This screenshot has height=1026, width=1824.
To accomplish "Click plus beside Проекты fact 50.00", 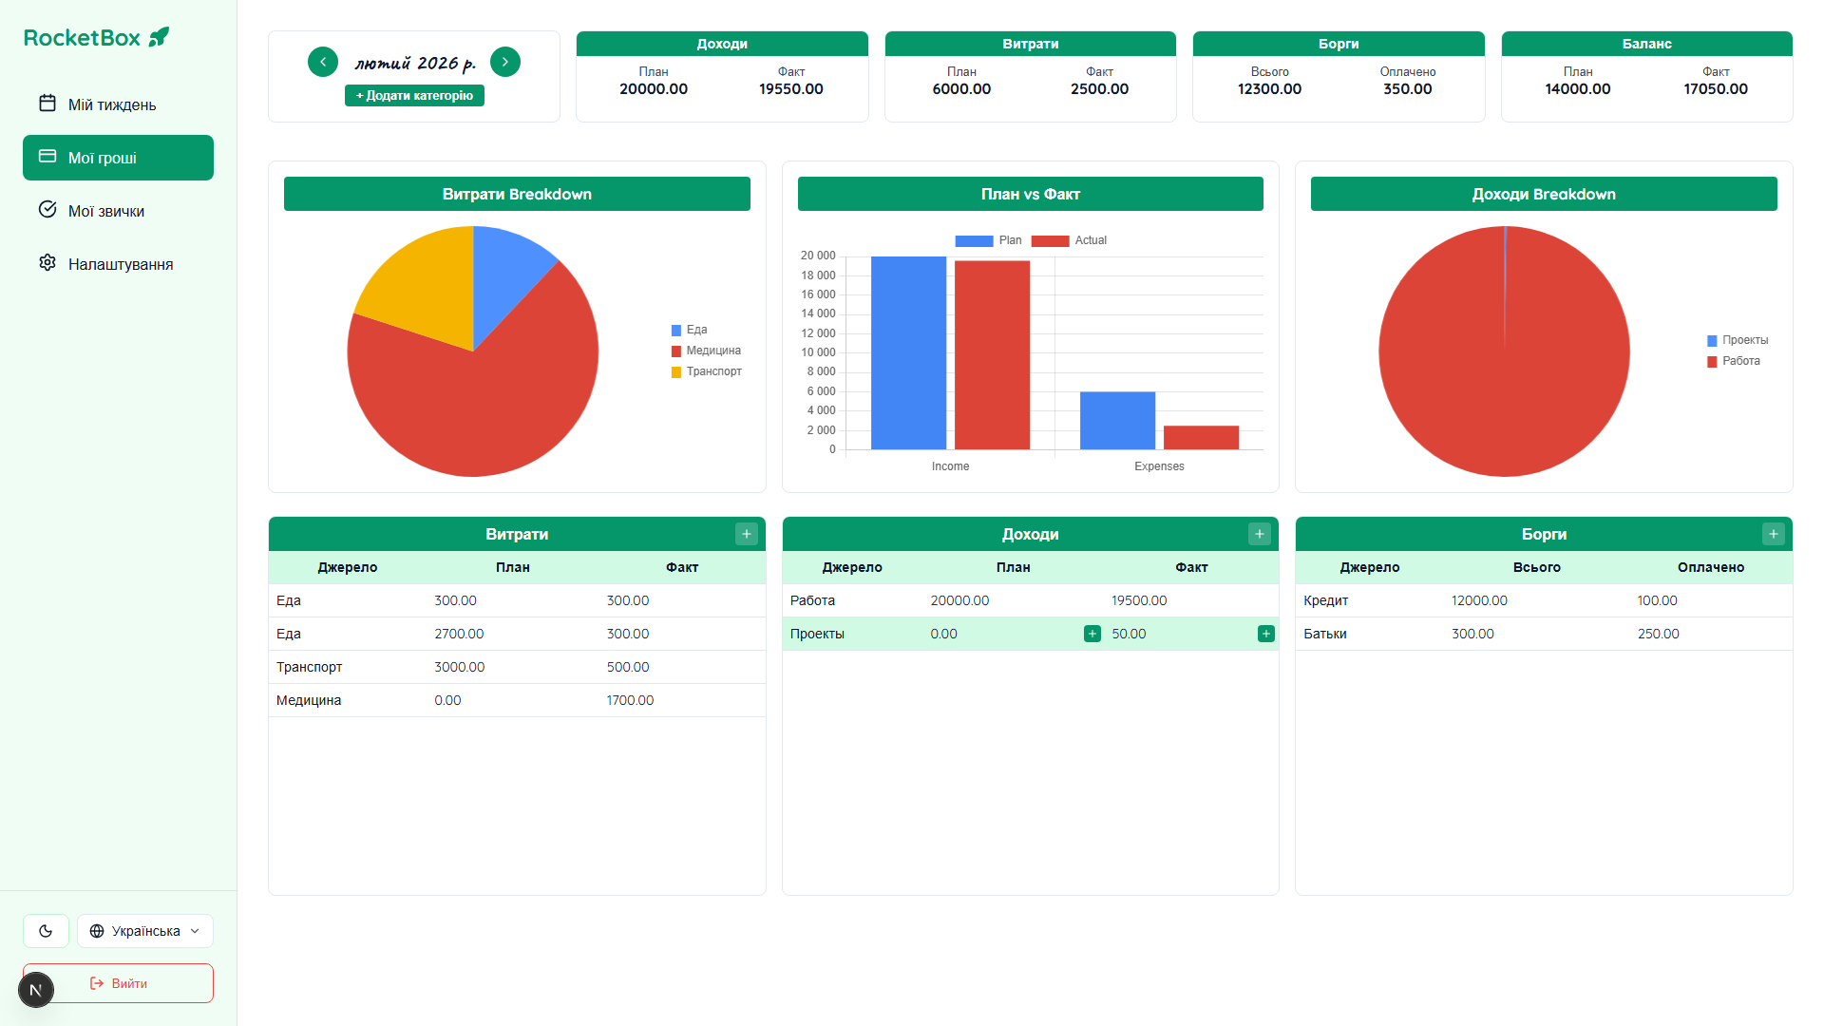I will point(1266,634).
